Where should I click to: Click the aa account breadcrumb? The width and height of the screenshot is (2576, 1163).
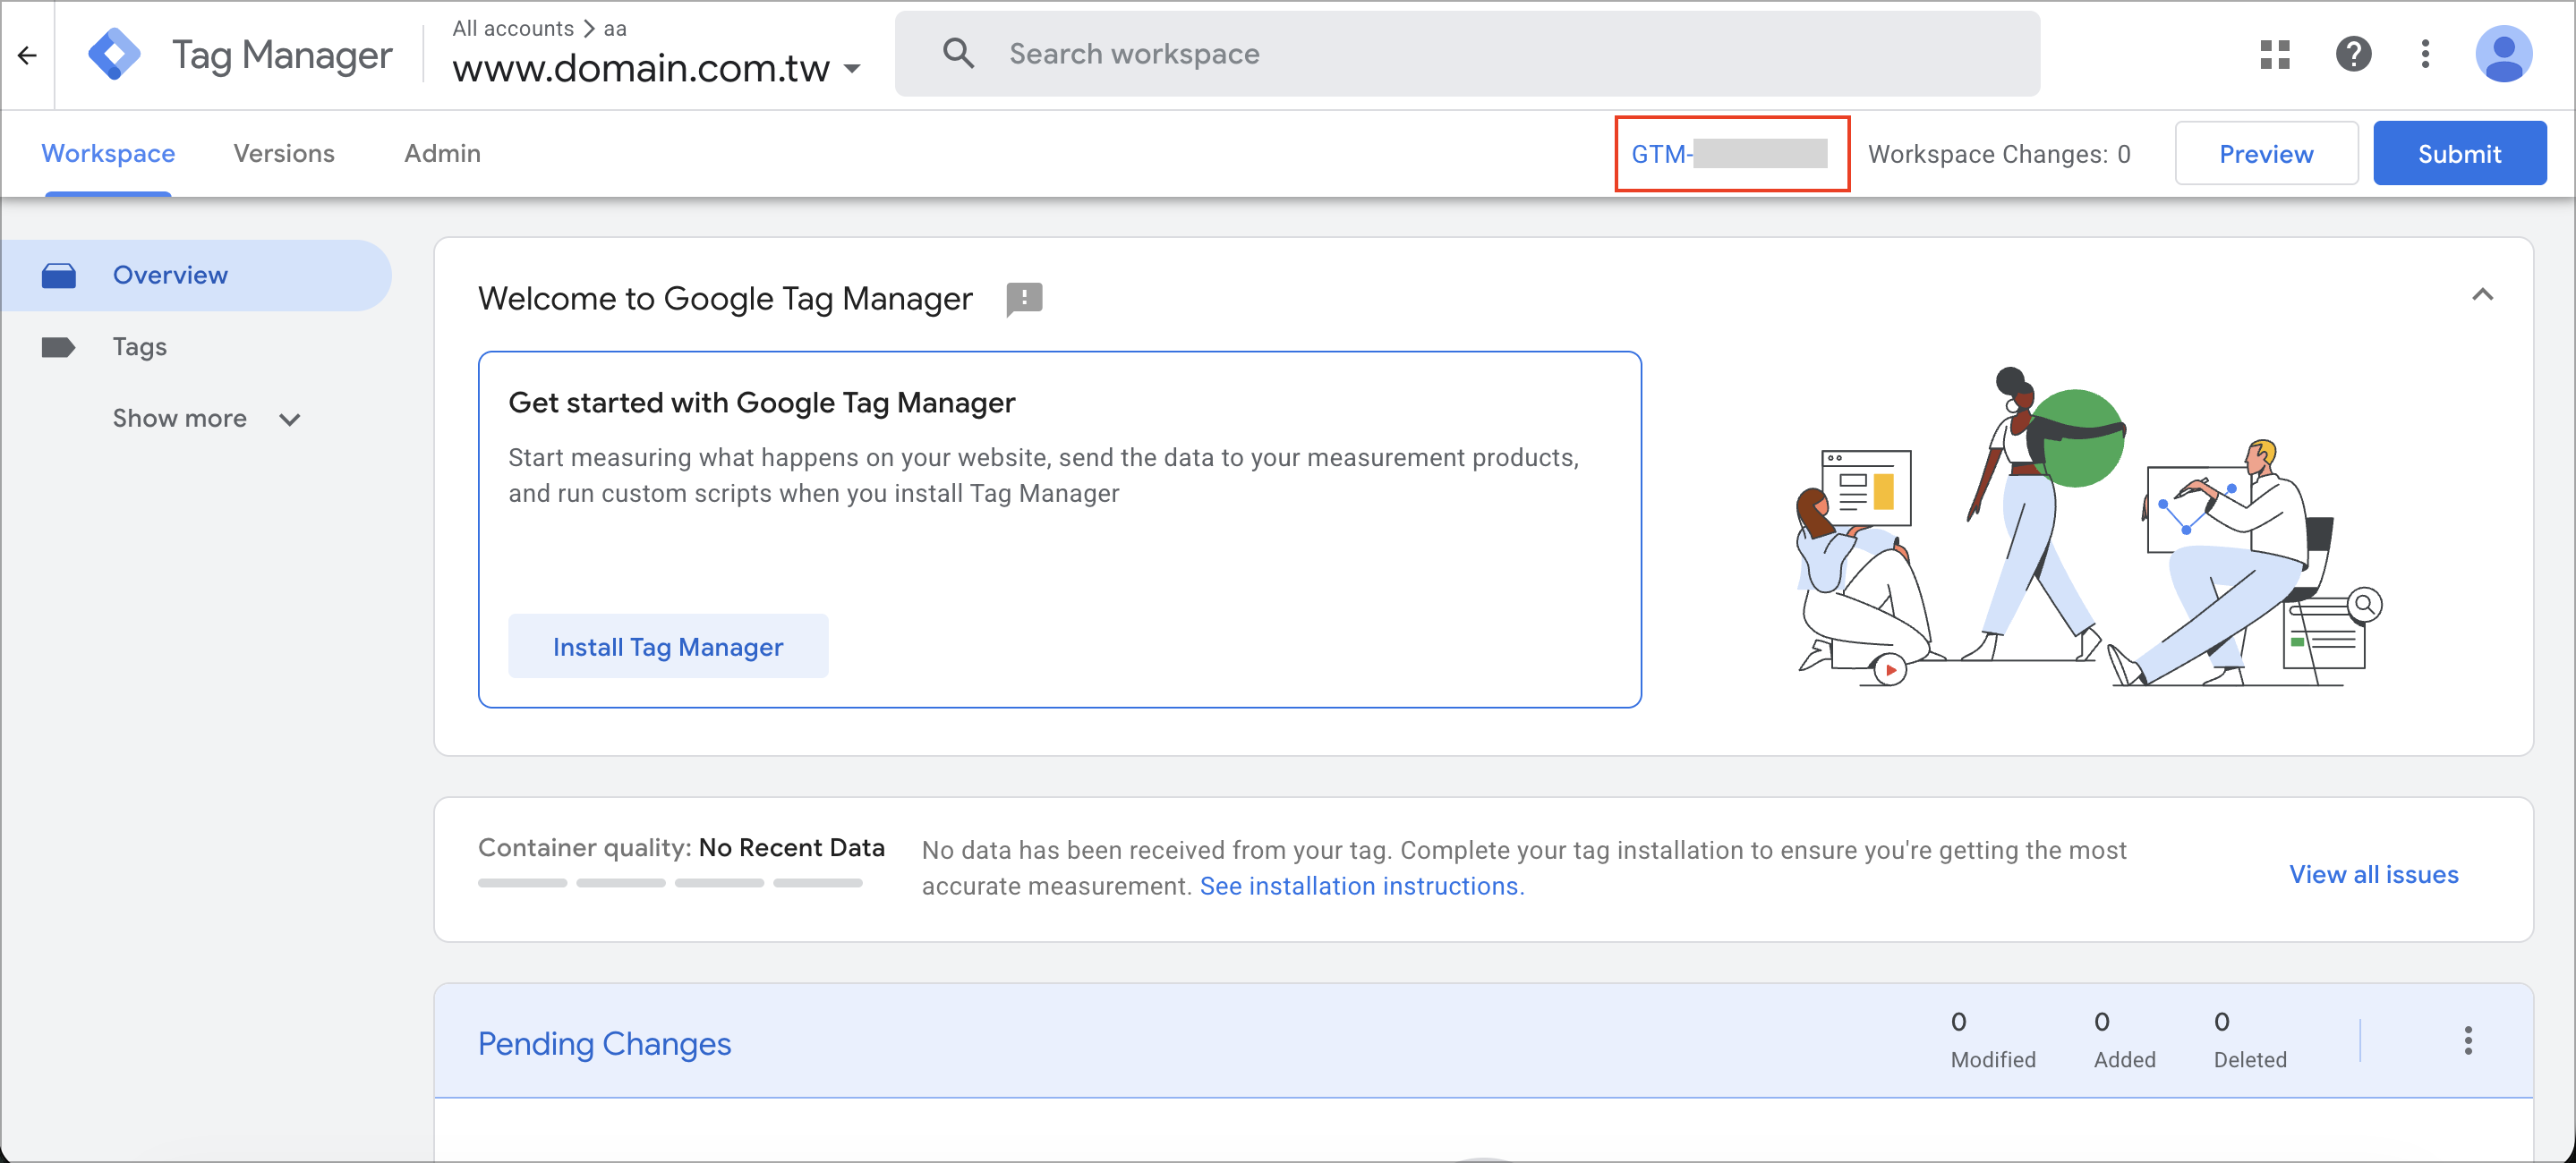click(x=615, y=28)
